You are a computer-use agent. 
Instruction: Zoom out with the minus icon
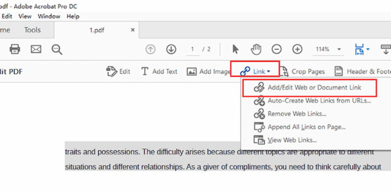[x=277, y=49]
